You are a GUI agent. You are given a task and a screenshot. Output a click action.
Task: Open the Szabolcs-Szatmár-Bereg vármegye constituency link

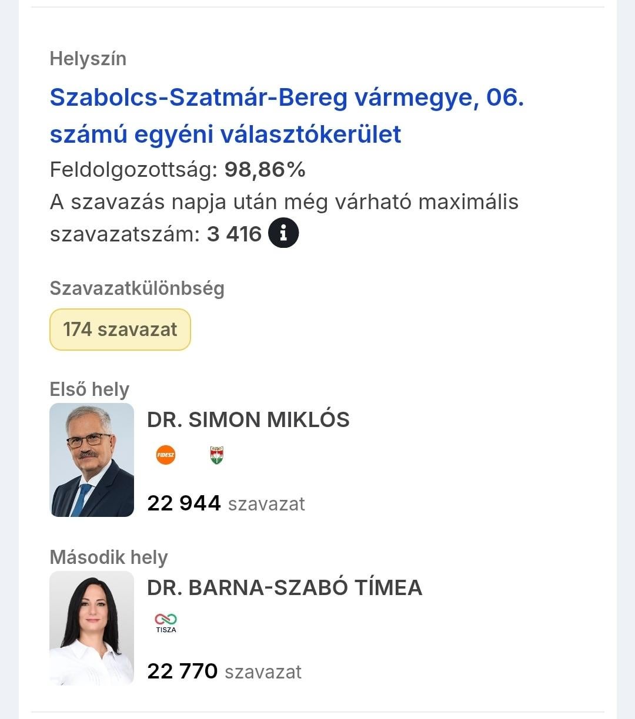pyautogui.click(x=286, y=115)
